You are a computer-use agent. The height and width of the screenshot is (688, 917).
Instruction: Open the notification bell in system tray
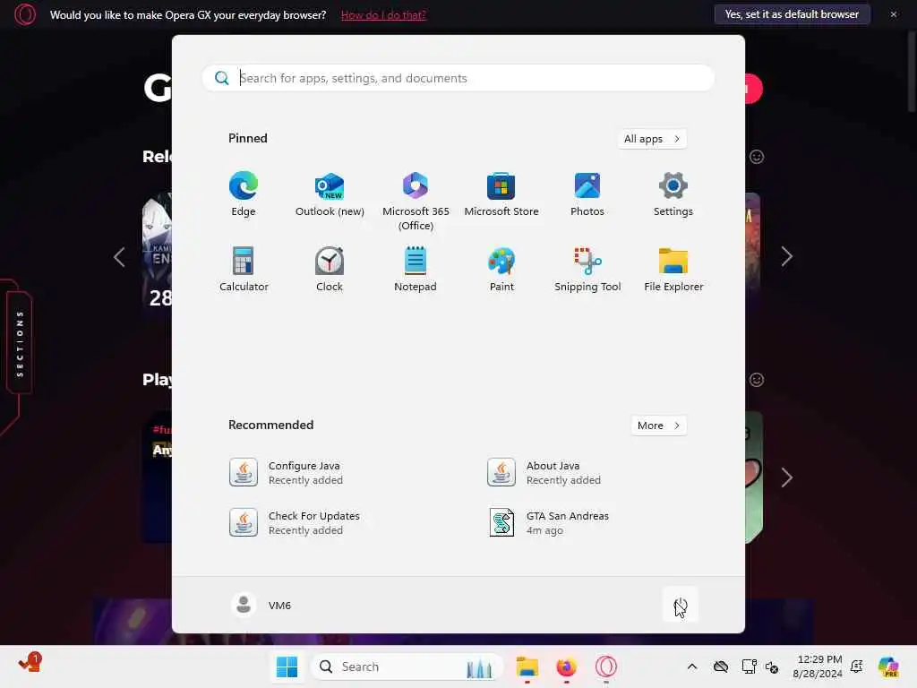pos(857,666)
